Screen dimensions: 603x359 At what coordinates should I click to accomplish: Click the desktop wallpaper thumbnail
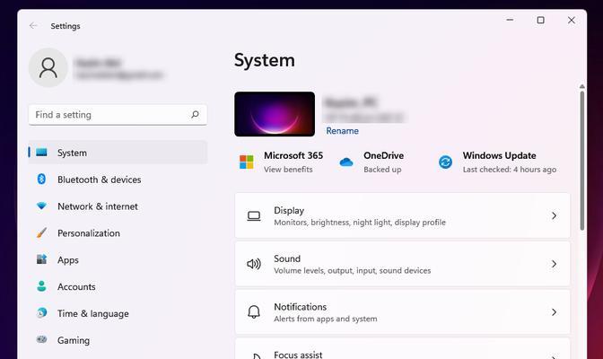(275, 114)
